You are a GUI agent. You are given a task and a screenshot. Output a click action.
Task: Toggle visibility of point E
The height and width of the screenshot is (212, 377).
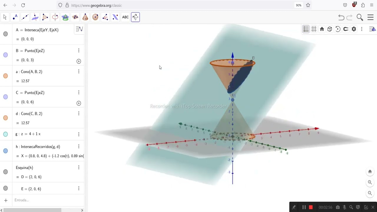coord(6,188)
